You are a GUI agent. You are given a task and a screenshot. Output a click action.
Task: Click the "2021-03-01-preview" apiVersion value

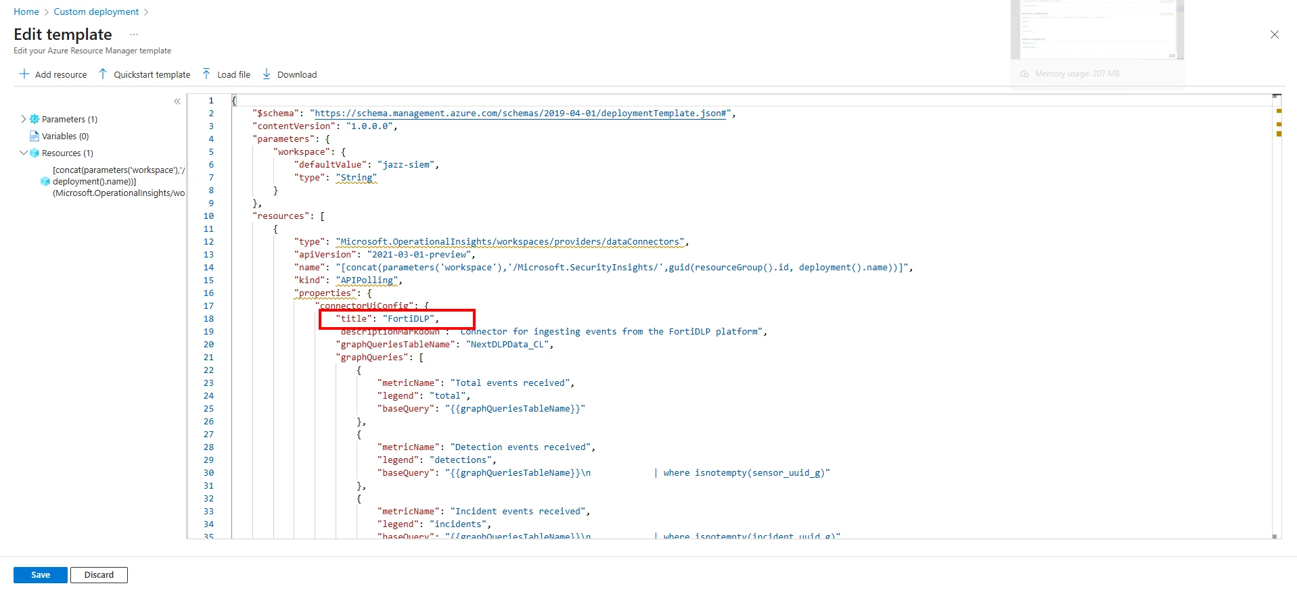419,254
